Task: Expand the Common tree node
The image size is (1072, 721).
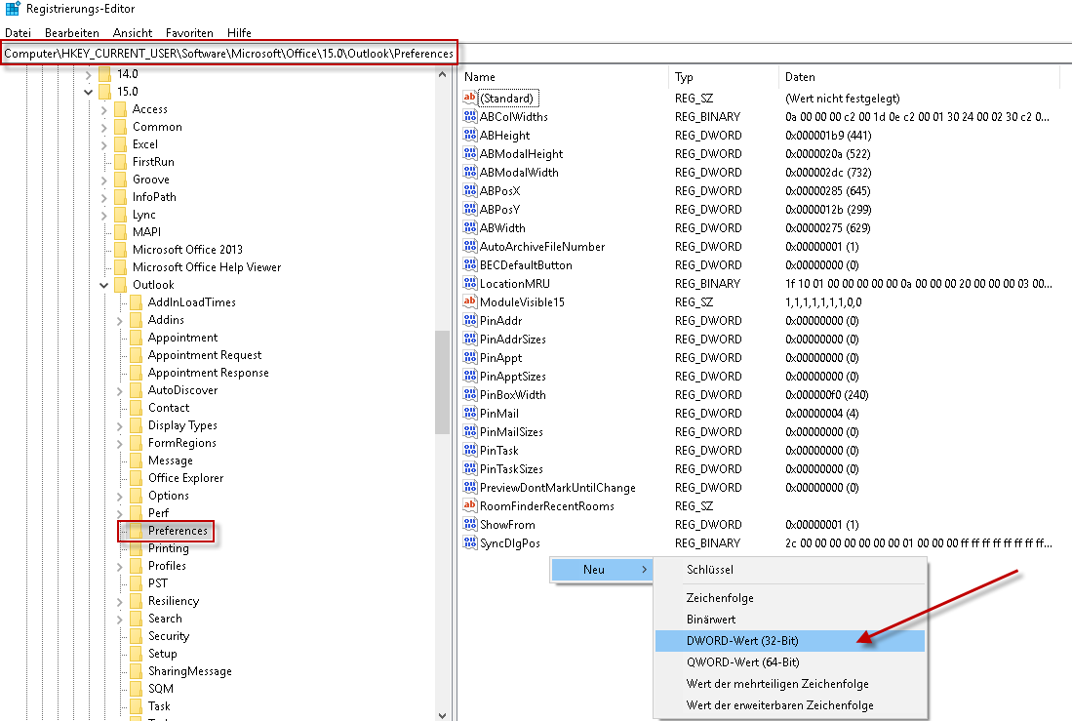Action: point(104,127)
